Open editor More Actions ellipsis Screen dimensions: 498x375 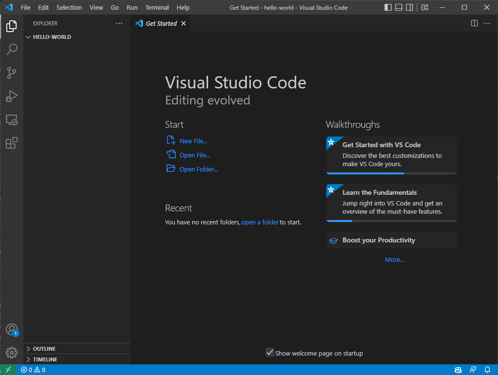coord(486,23)
